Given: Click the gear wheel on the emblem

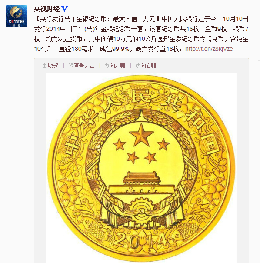Looking at the screenshot, I should (141, 207).
